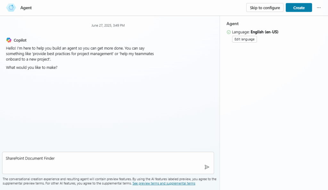Click the Agent hexagon logo icon
This screenshot has height=190, width=328.
(x=11, y=7)
